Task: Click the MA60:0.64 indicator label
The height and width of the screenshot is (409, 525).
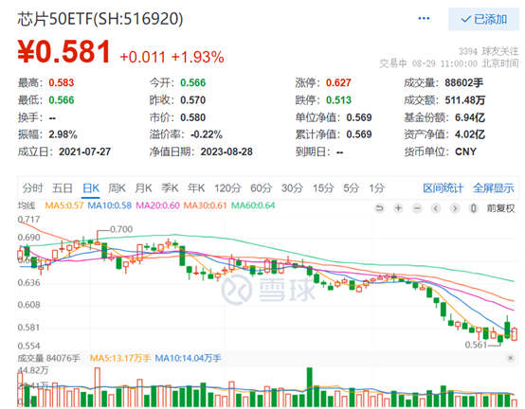Action: (x=253, y=205)
